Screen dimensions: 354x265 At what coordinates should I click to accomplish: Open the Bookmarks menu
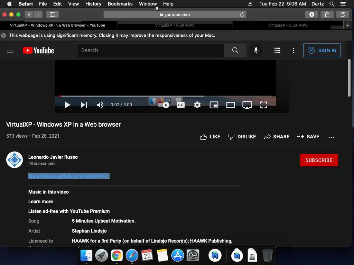(x=120, y=4)
